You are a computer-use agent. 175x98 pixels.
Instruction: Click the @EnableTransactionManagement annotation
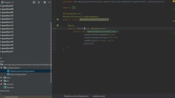pyautogui.click(x=81, y=17)
